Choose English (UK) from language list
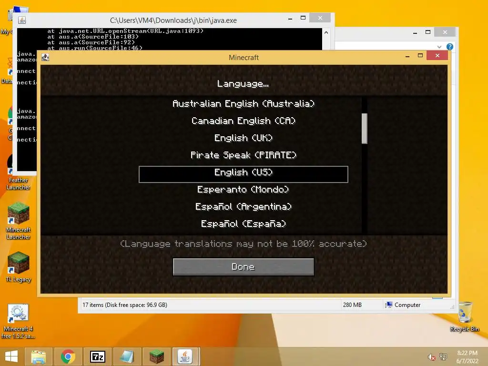The width and height of the screenshot is (488, 366). pos(244,138)
